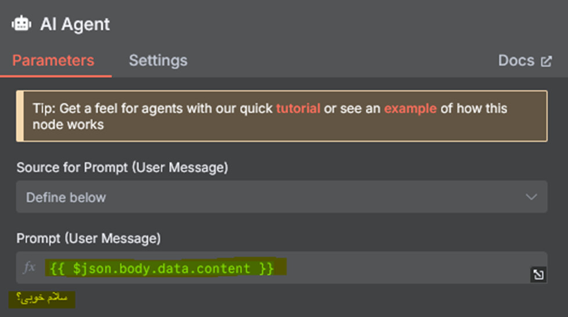Click the $json.body.data.content expression text

[161, 268]
